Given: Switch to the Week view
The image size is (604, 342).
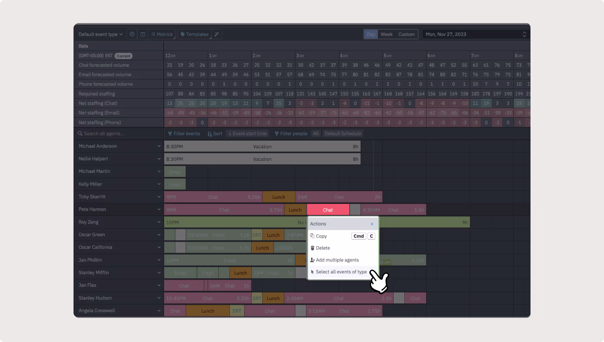Looking at the screenshot, I should [x=387, y=34].
